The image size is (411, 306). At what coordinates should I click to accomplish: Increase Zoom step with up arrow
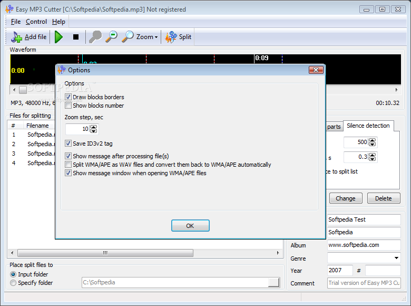[x=94, y=127]
